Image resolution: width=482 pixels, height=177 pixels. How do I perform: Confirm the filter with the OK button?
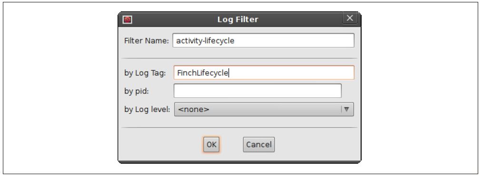(x=211, y=144)
